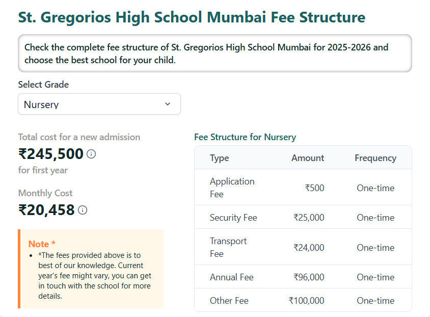Viewport: 430px width, 317px height.
Task: Click the Amount column header
Action: pyautogui.click(x=307, y=157)
